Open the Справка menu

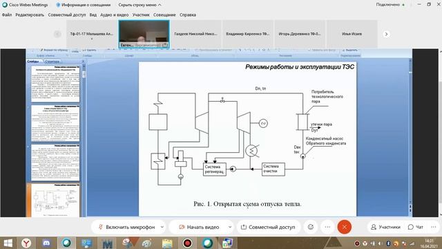188,15
